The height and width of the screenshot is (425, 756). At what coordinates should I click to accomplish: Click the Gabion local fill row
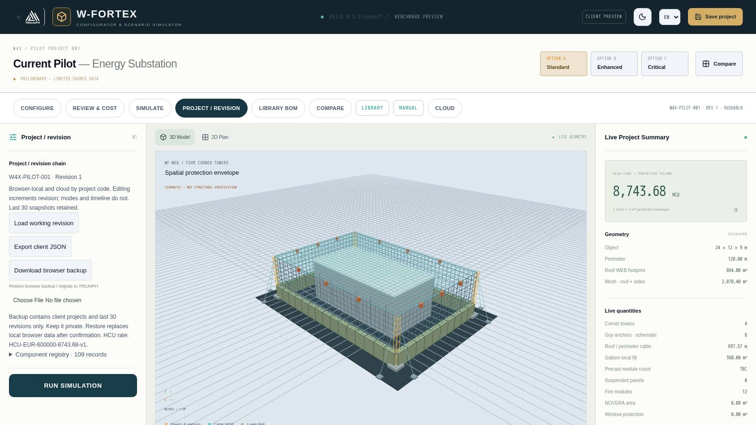coord(676,357)
